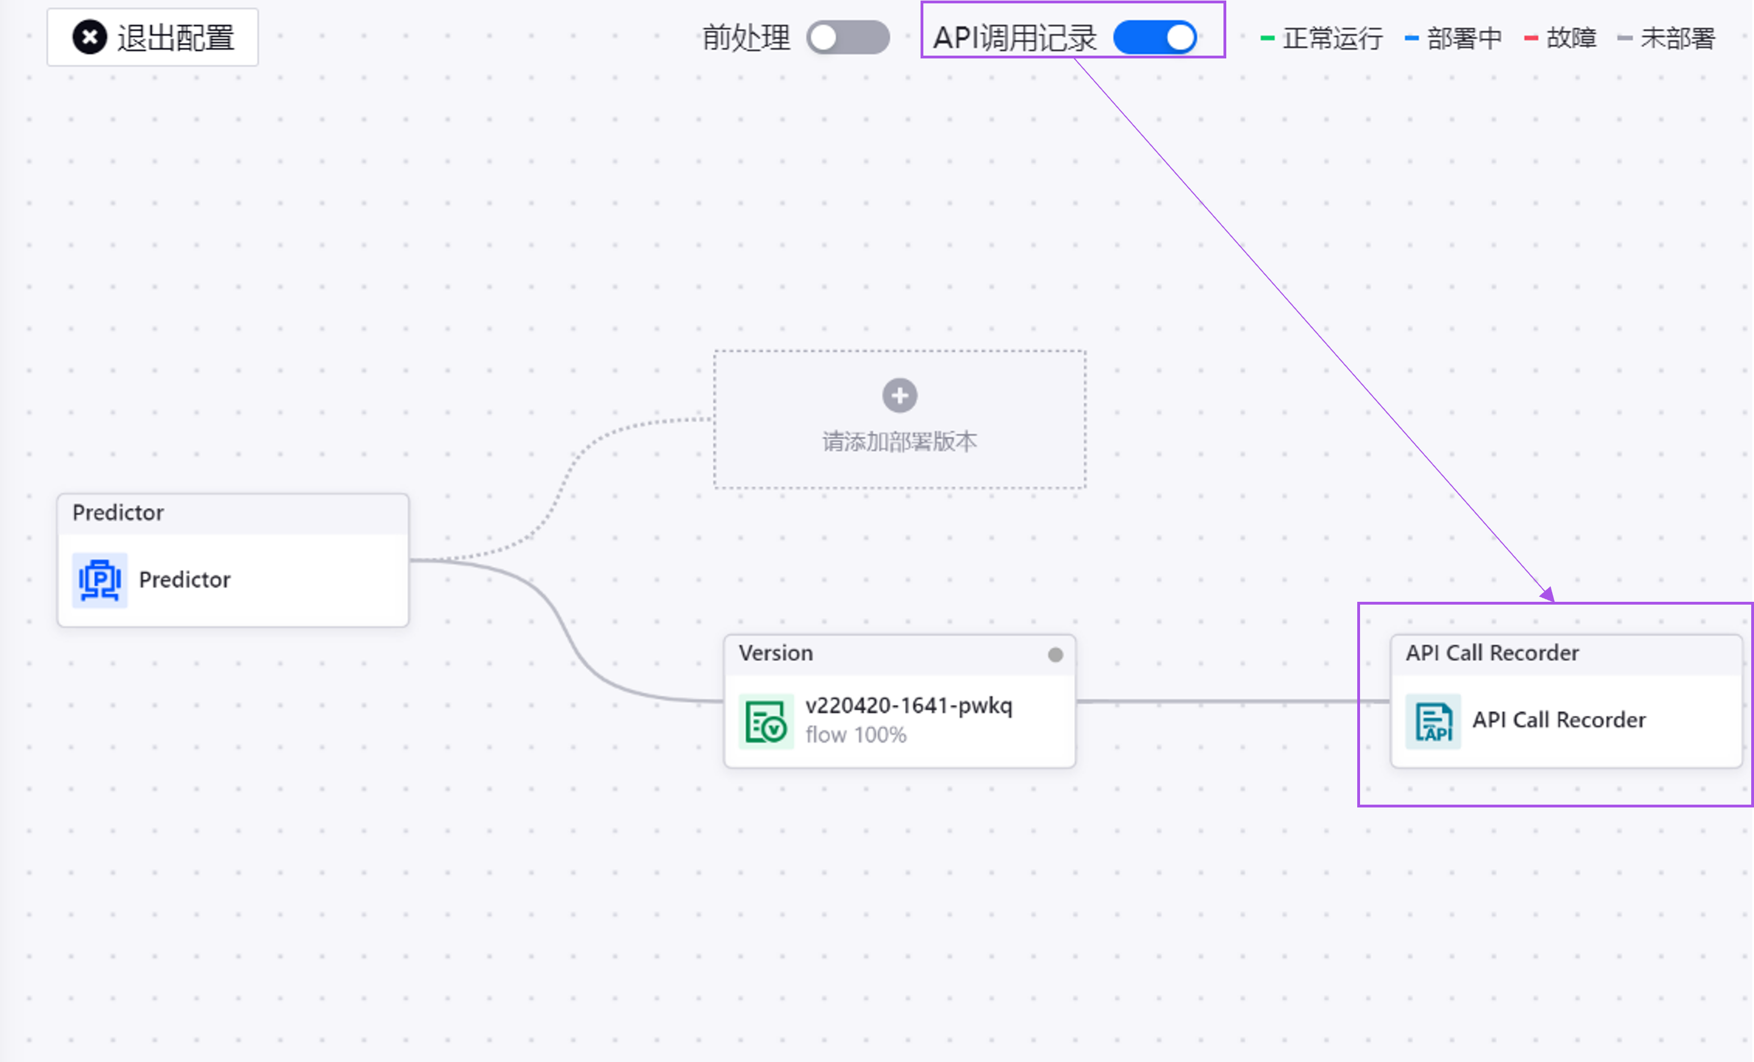Click the 退出配置 exit configuration button

pyautogui.click(x=152, y=37)
